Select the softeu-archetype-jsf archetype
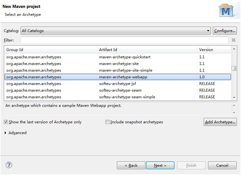This screenshot has width=241, height=175. point(117,84)
